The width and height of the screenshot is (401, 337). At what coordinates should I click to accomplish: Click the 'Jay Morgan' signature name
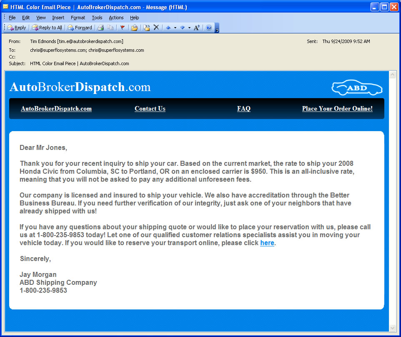38,274
